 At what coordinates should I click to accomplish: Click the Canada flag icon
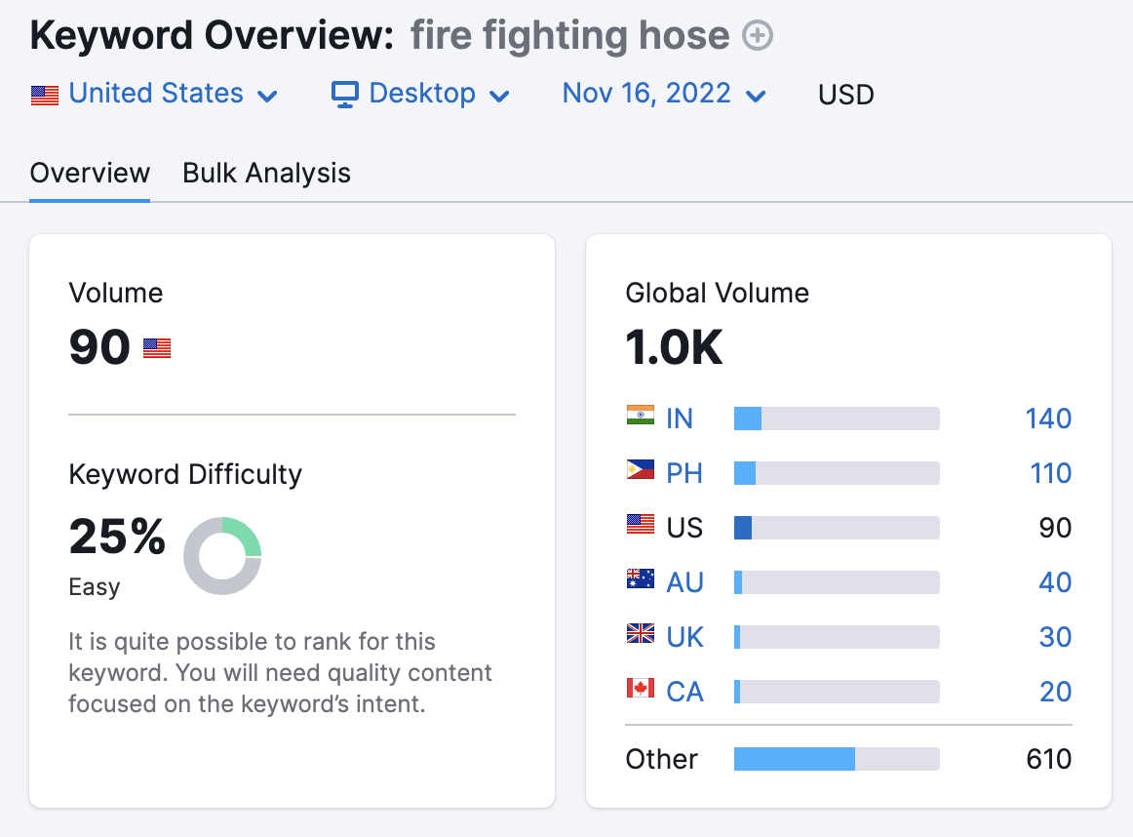641,690
